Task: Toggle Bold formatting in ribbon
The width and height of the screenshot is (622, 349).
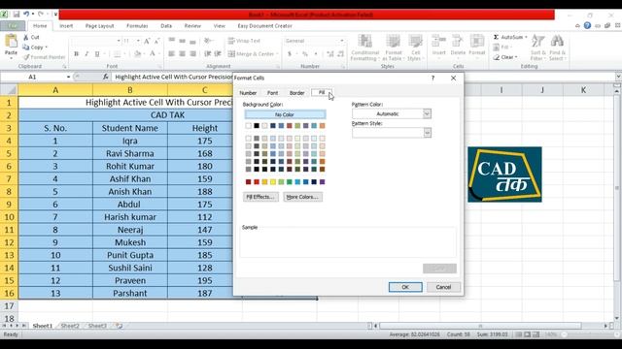Action: point(76,54)
